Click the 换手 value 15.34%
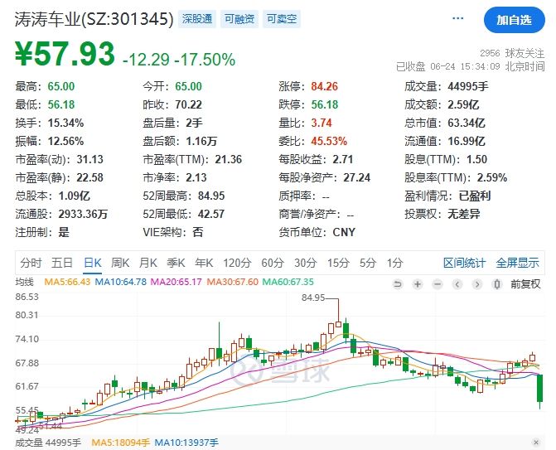The width and height of the screenshot is (556, 450). (x=65, y=123)
